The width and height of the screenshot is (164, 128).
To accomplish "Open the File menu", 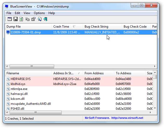I will [9, 13].
